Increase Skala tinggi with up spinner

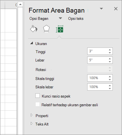click(x=110, y=77)
